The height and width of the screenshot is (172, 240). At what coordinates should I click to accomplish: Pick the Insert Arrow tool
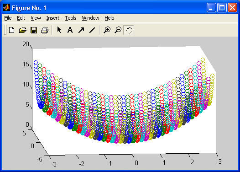coord(81,30)
